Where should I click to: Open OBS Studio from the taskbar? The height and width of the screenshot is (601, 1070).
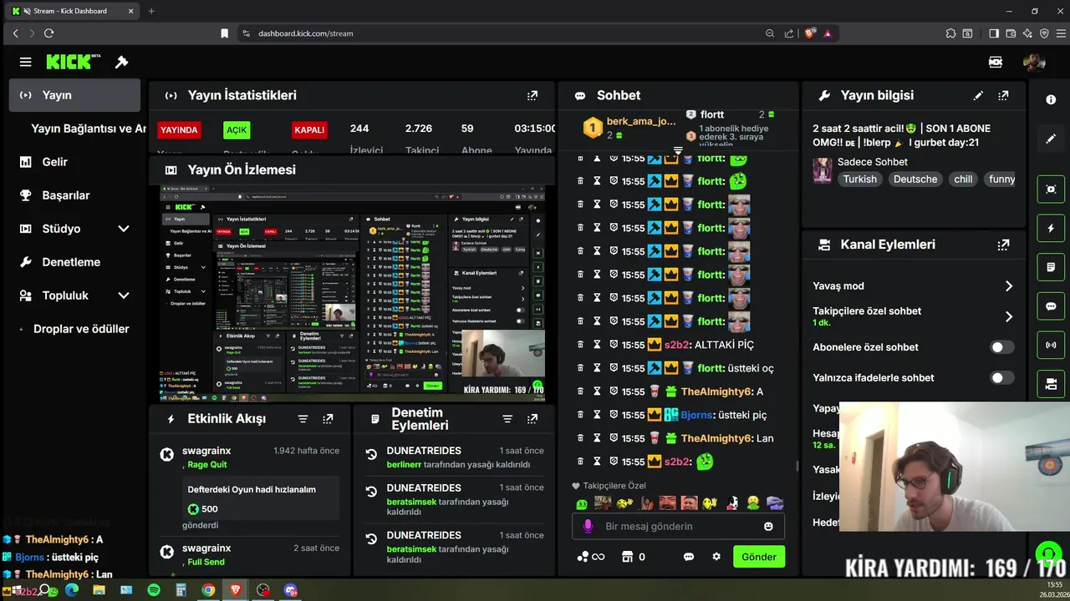click(x=263, y=590)
